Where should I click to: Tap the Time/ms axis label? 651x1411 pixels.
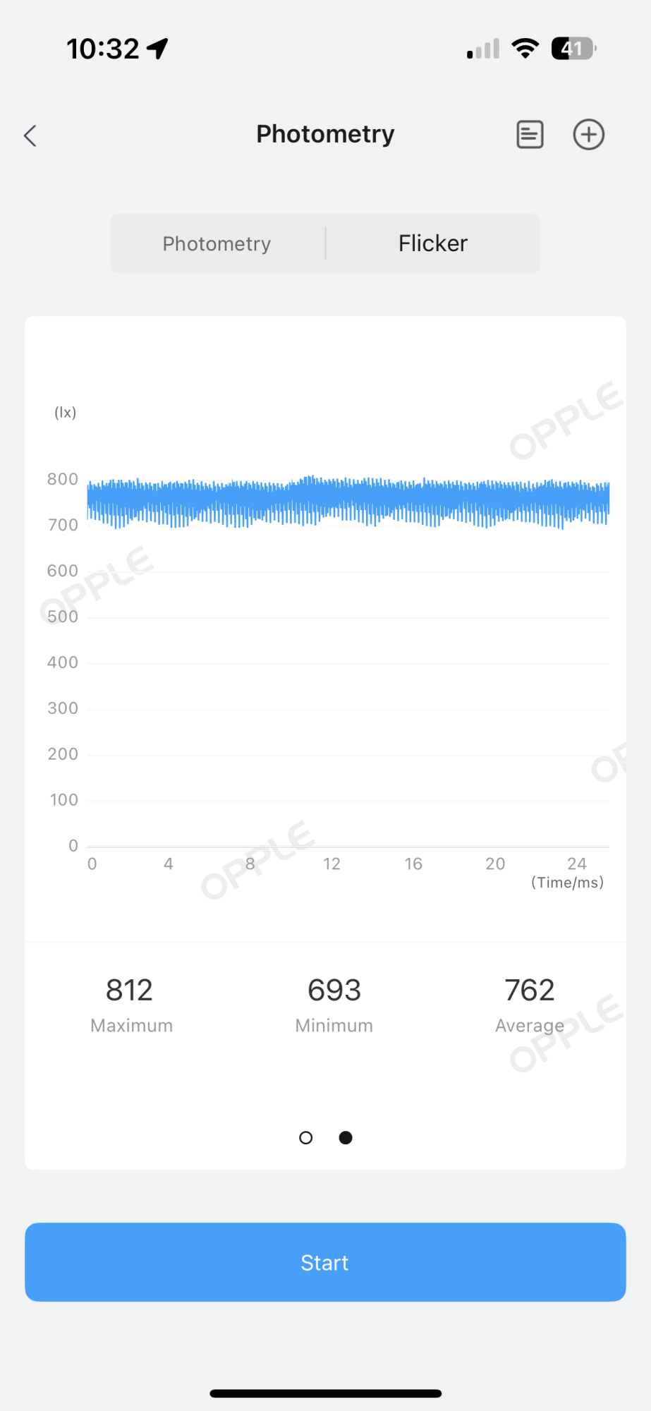click(567, 883)
